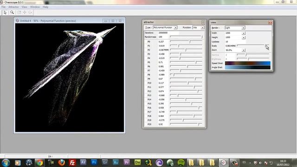Open the Windows Start menu orb
This screenshot has height=167, width=297.
tap(6, 163)
